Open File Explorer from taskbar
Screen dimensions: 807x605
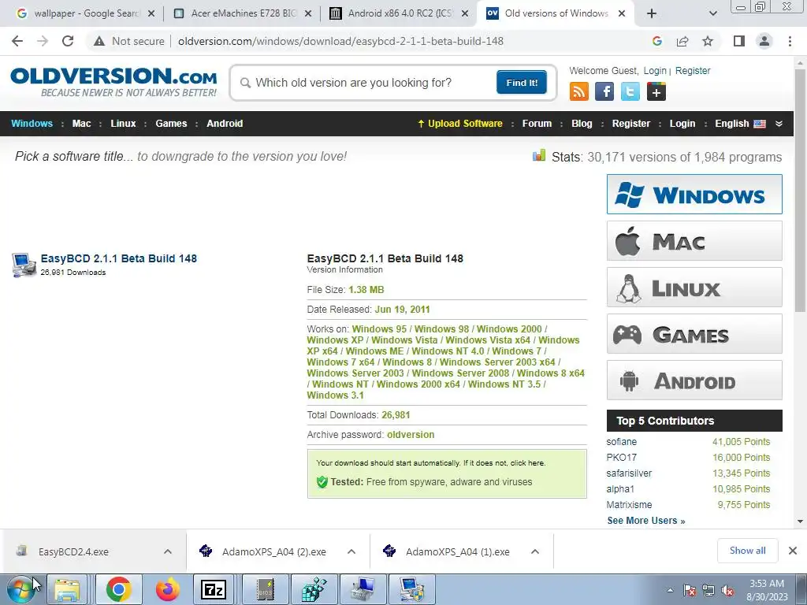point(68,589)
